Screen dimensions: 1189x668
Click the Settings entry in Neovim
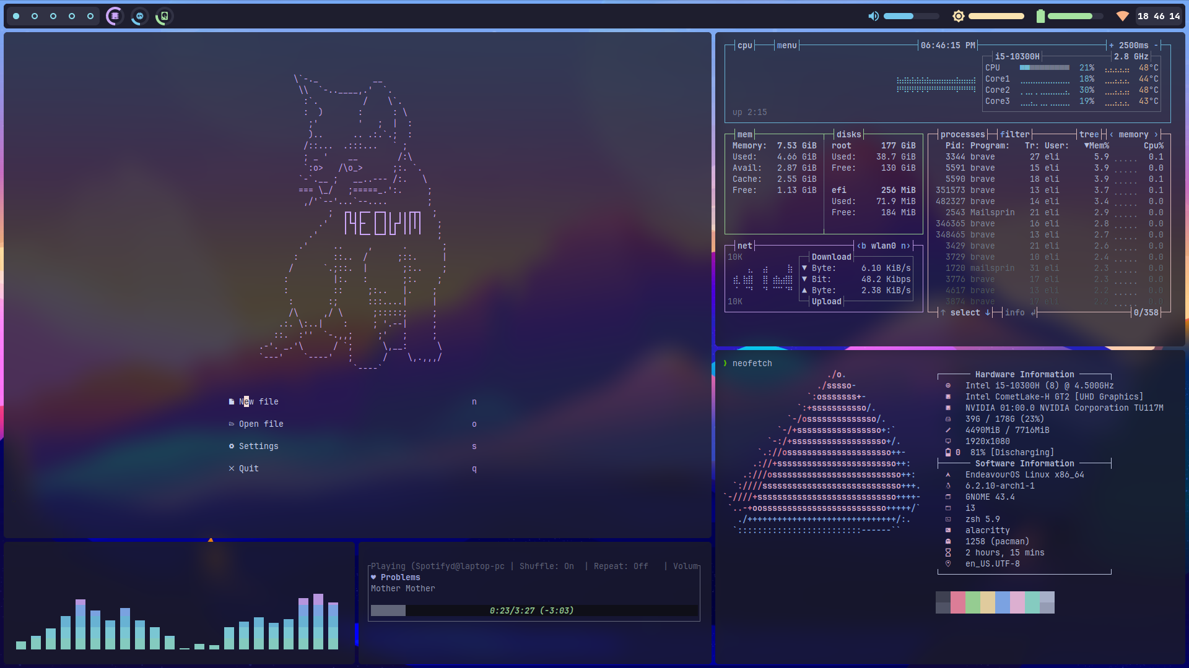(258, 447)
